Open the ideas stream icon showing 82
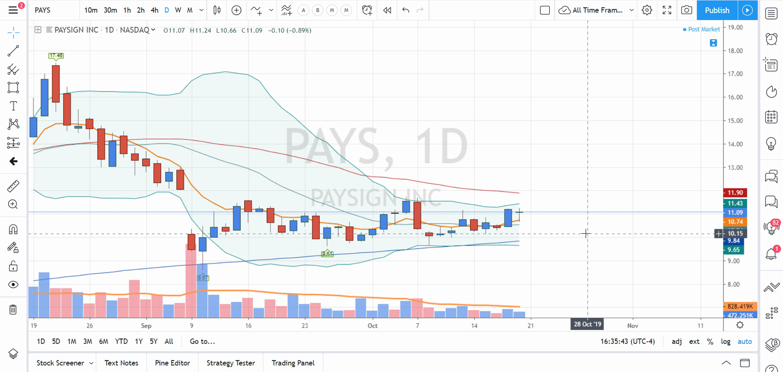Viewport: 783px width, 372px height. 771,227
